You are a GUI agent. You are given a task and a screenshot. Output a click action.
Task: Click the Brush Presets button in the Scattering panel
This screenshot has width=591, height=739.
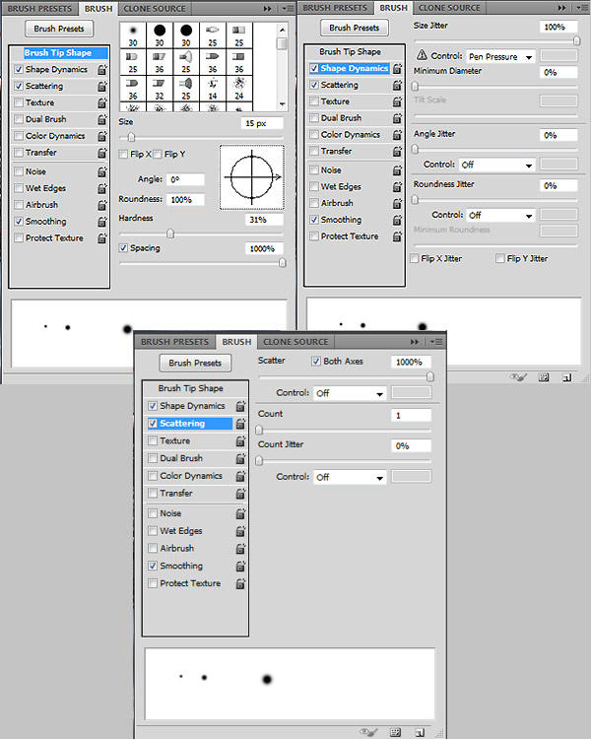click(194, 364)
